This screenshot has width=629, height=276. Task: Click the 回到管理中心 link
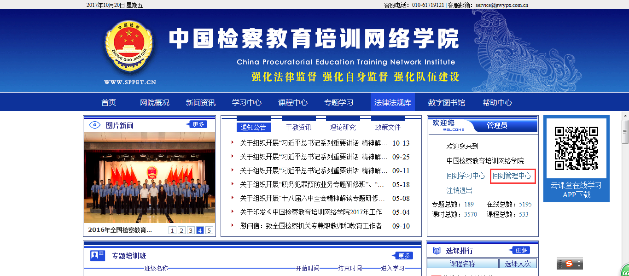click(512, 176)
